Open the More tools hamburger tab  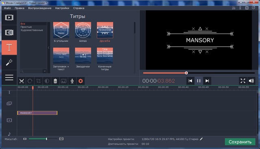tap(9, 77)
